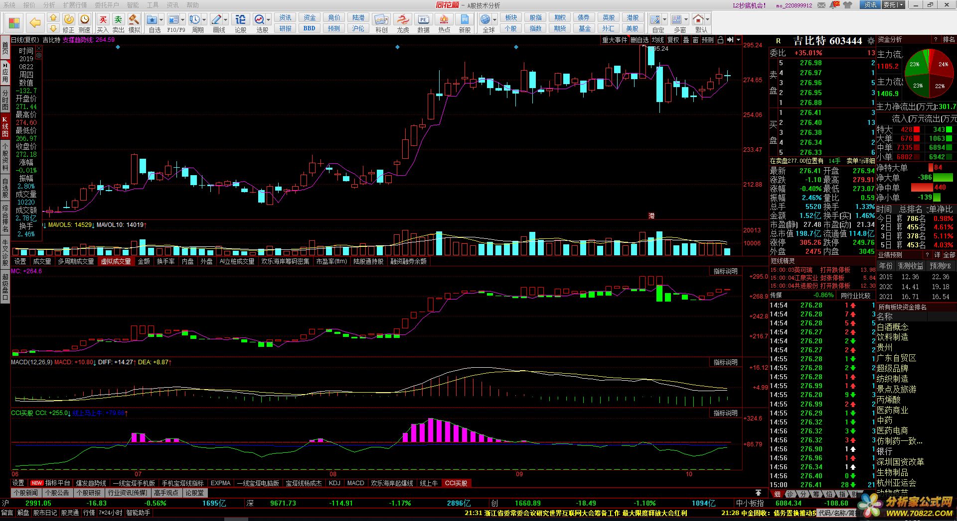Open 模拟 simulated trading gavel icon

click(134, 22)
